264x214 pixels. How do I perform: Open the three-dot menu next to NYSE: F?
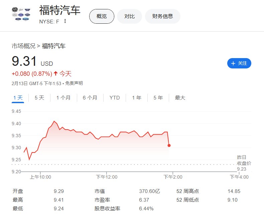tap(65, 21)
